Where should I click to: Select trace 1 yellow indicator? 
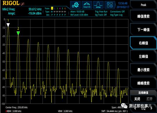coord(52,8)
